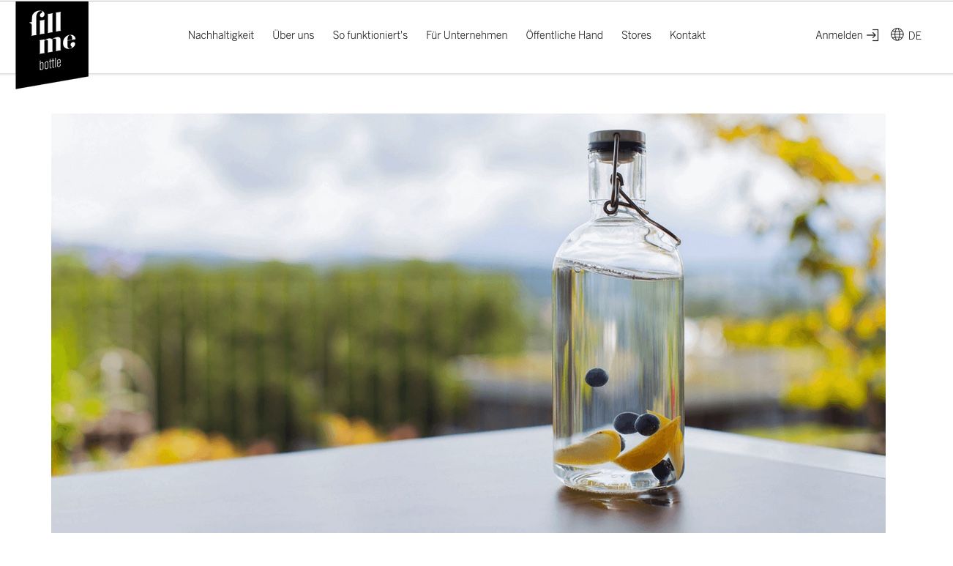This screenshot has width=953, height=566.
Task: Click the bottle's dark swing-top cap
Action: click(617, 141)
